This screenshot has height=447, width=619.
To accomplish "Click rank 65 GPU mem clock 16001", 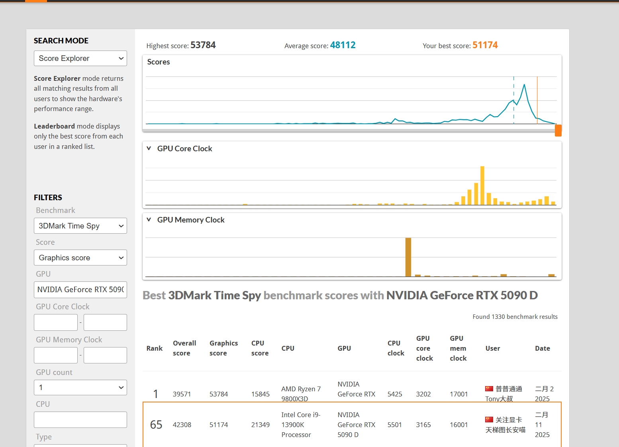I will (459, 425).
